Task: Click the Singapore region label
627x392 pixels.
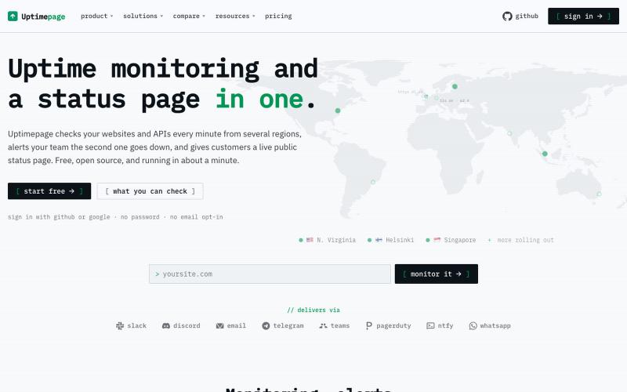Action: (460, 240)
